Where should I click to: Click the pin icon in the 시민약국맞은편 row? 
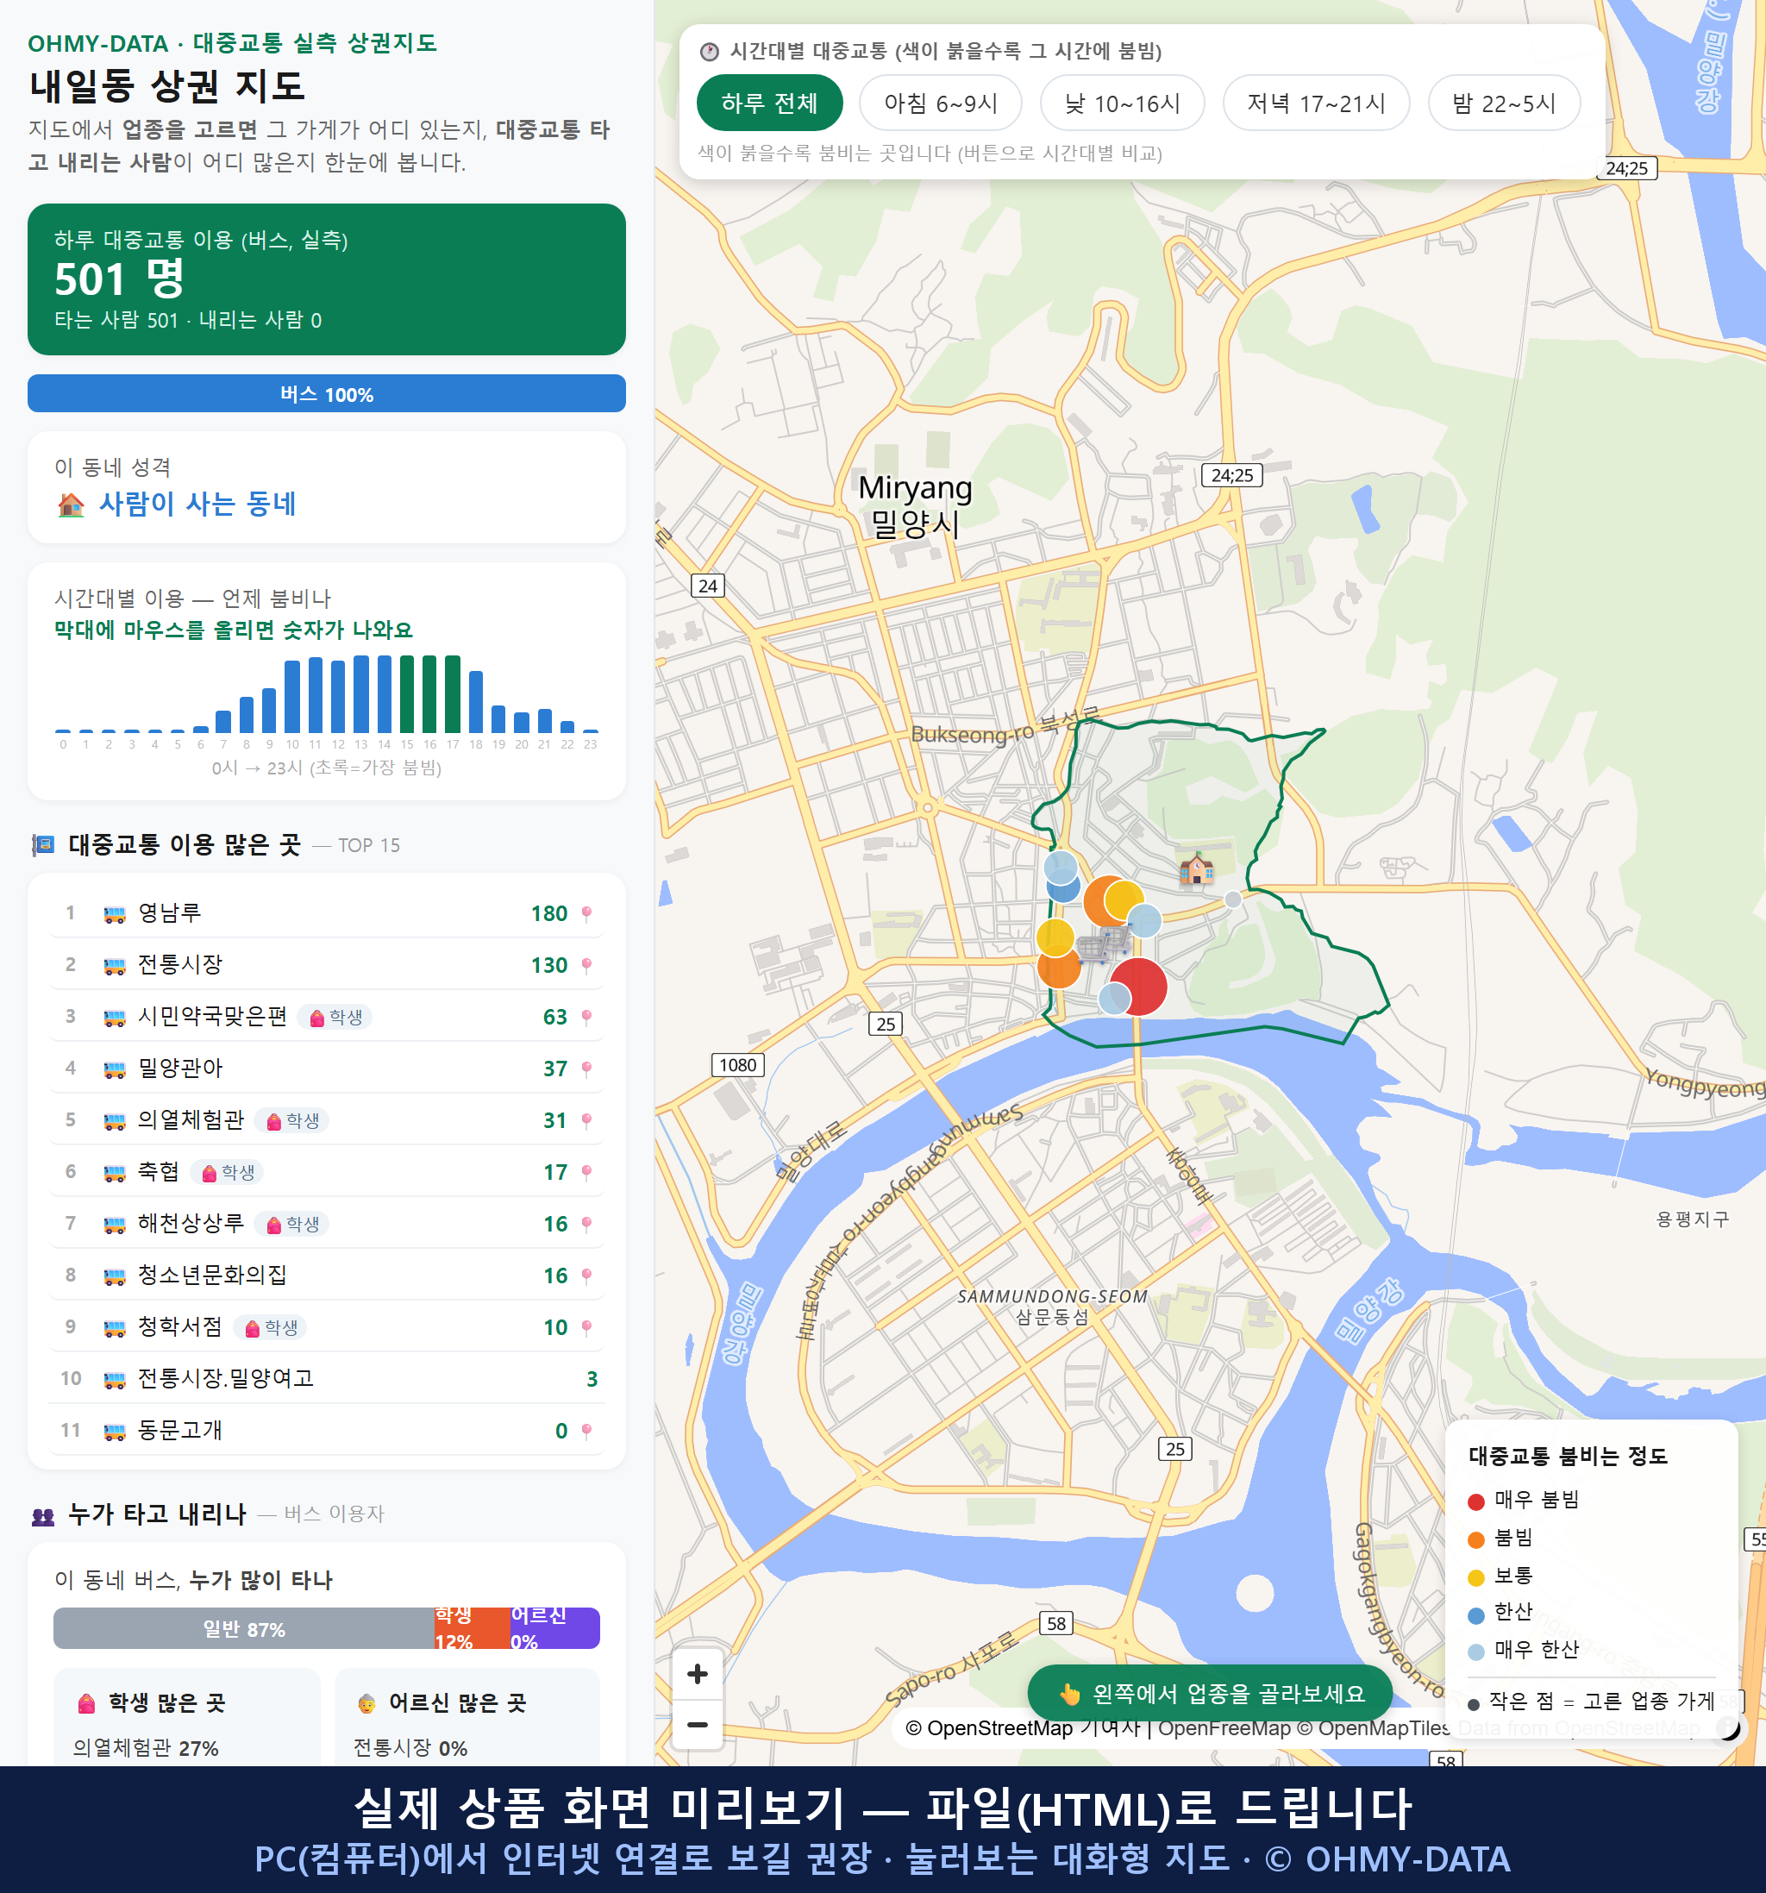click(x=586, y=1017)
